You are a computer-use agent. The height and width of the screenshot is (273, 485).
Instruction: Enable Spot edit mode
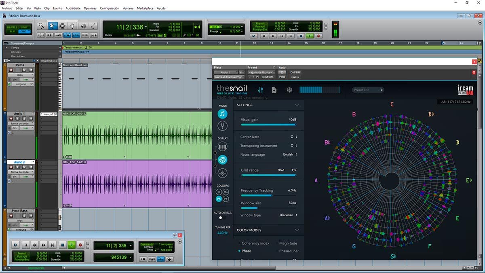point(25,27)
